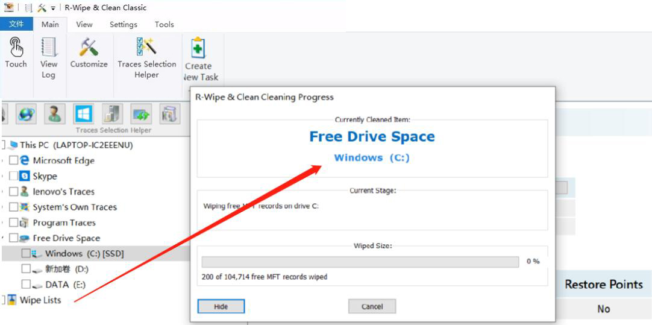Open the Touch mode ribbon button
Screen dimensions: 652x325
pyautogui.click(x=16, y=53)
